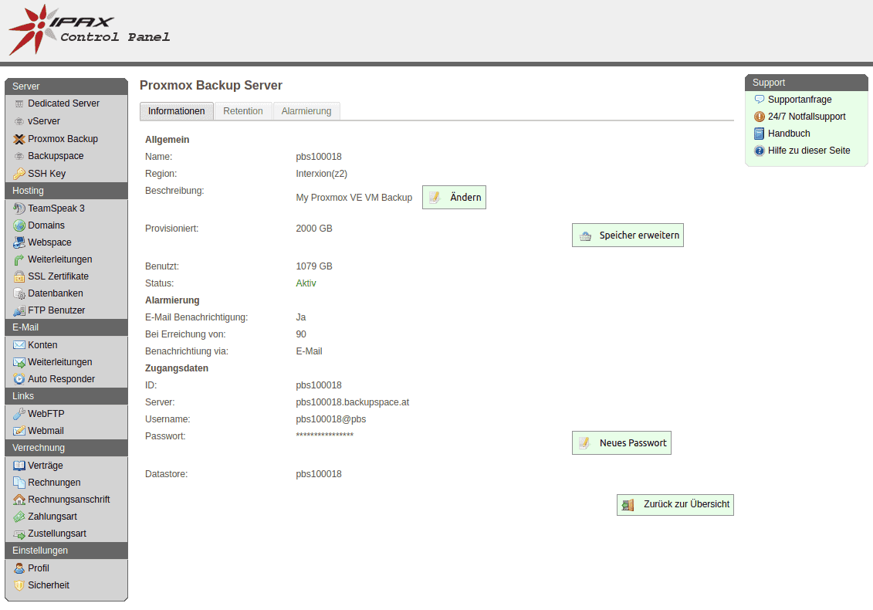Open Hilfe zu dieser Seite link
Image resolution: width=873 pixels, height=610 pixels.
click(809, 151)
